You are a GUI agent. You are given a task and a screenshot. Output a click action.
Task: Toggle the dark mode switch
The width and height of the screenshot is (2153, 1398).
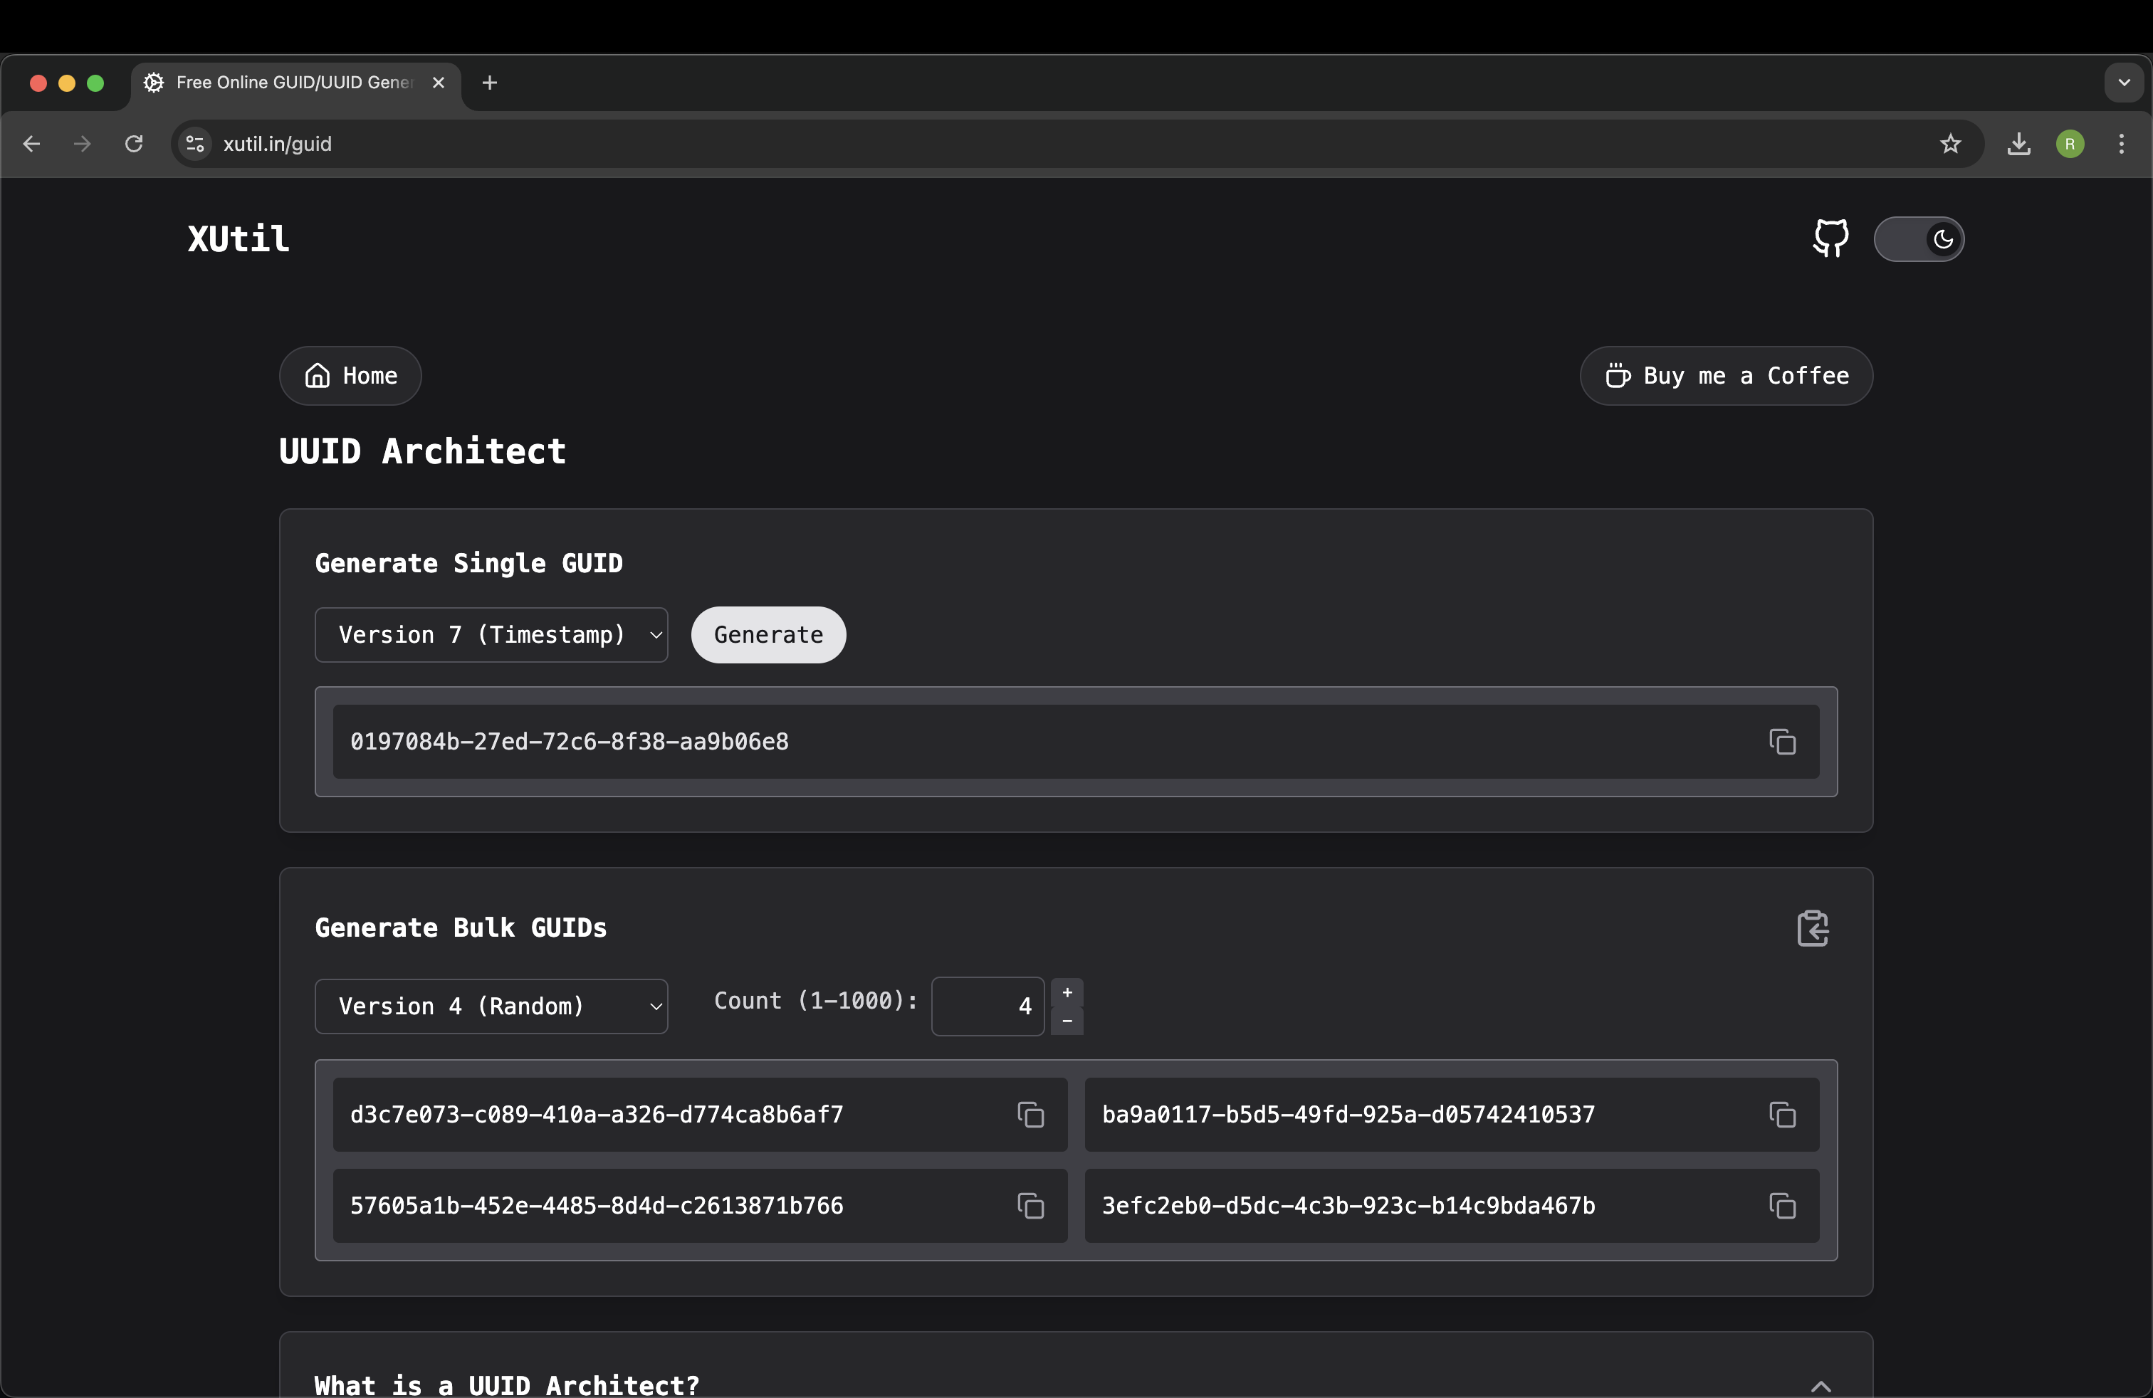(x=1918, y=238)
